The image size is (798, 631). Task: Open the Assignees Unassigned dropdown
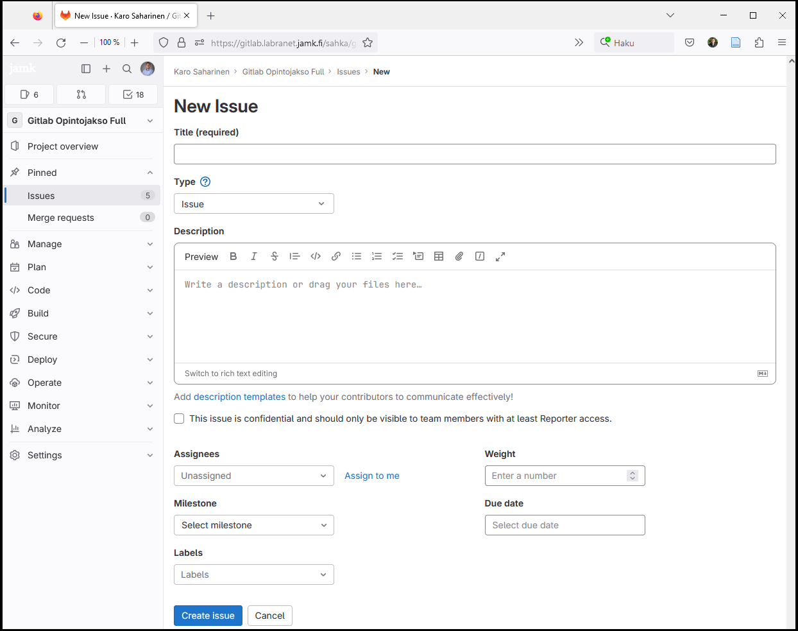click(x=253, y=476)
